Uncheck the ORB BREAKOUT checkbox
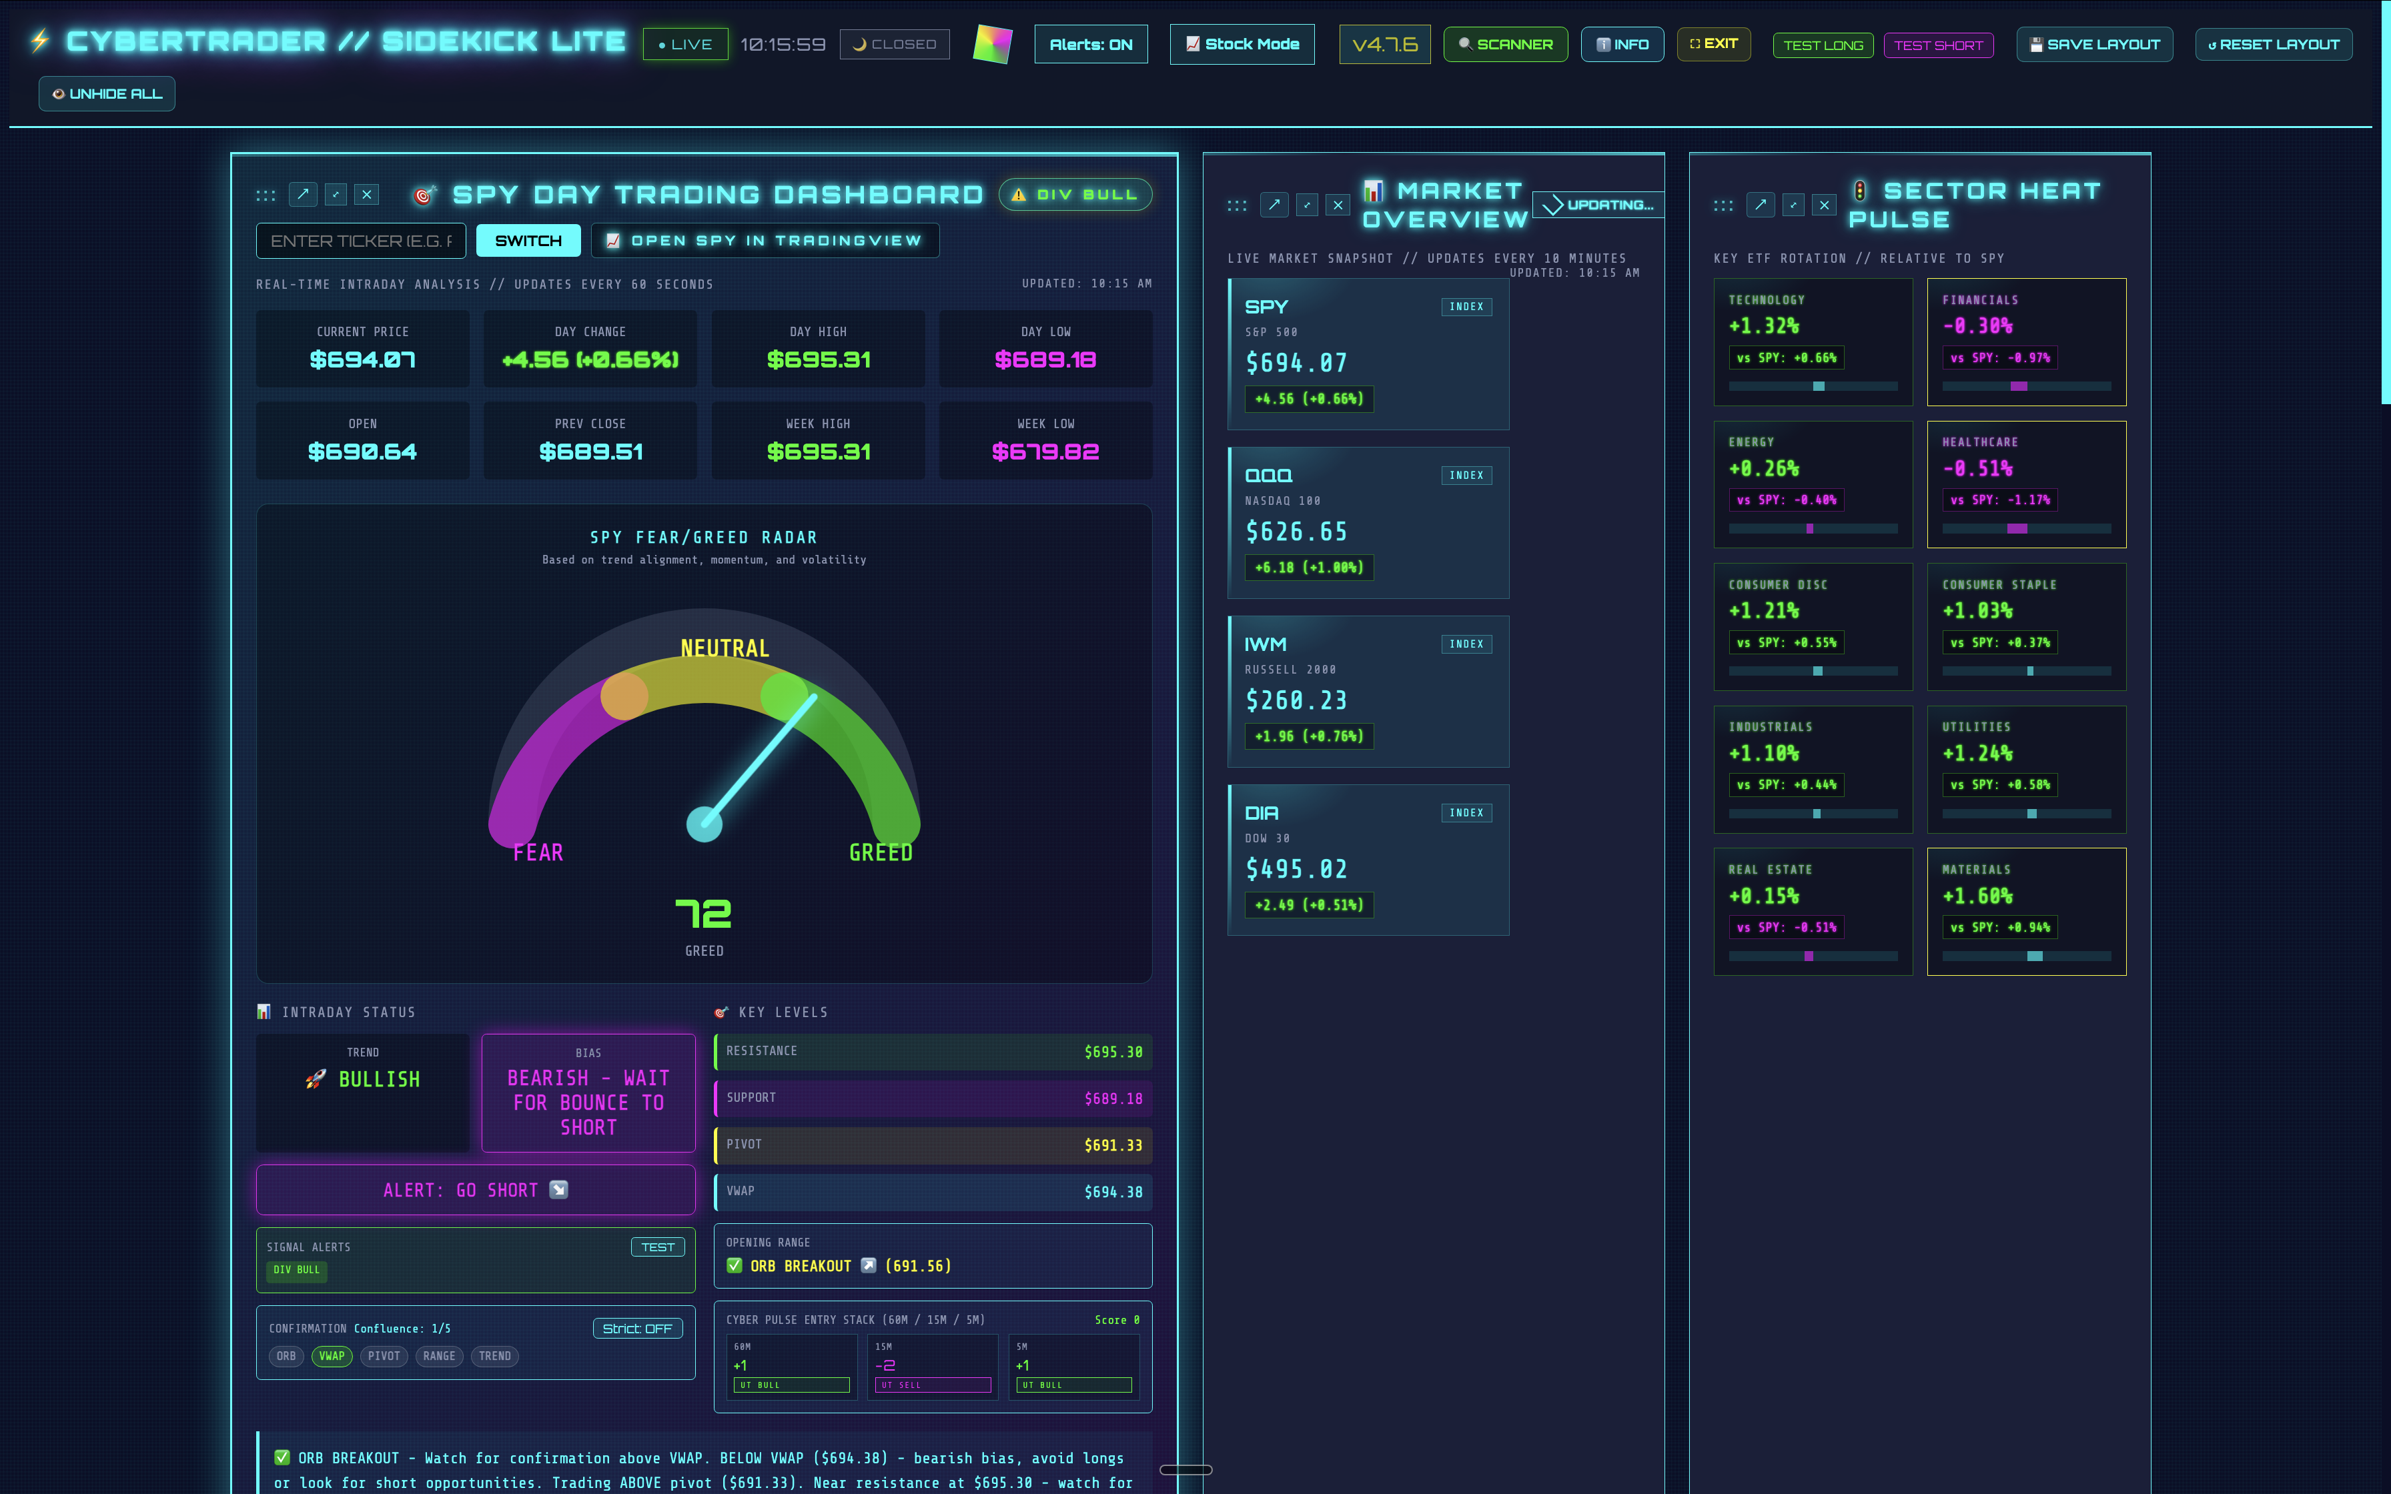2391x1494 pixels. tap(735, 1266)
